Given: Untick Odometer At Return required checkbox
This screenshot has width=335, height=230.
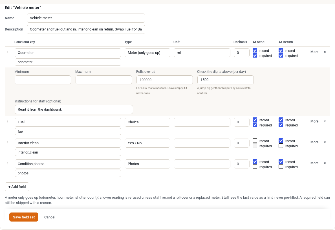Looking at the screenshot, I should point(281,55).
